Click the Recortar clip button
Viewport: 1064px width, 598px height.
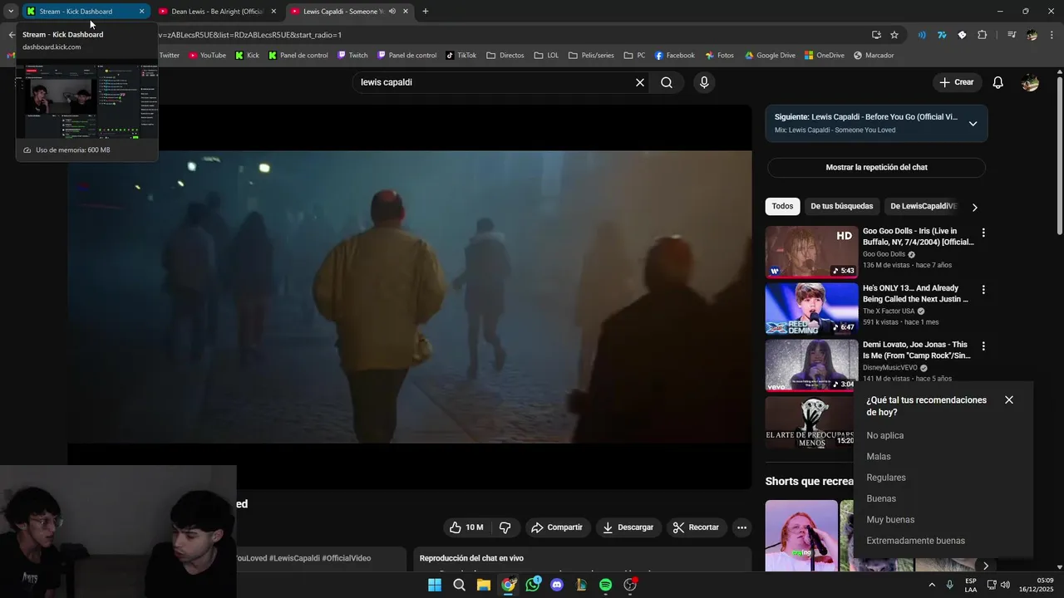click(696, 527)
